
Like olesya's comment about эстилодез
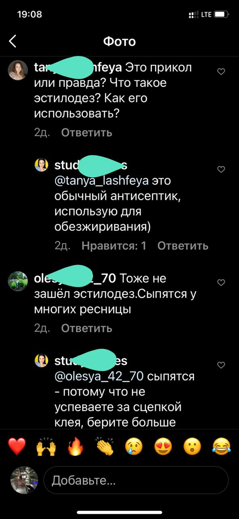point(221,282)
